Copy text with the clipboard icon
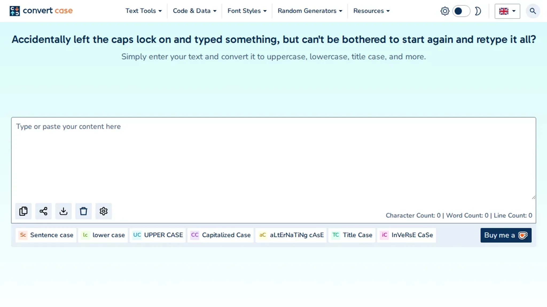The image size is (547, 307). point(23,211)
